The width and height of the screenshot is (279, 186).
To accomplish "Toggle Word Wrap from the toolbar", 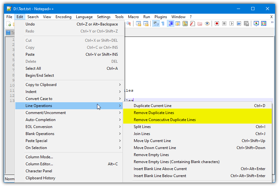I will tap(156, 23).
